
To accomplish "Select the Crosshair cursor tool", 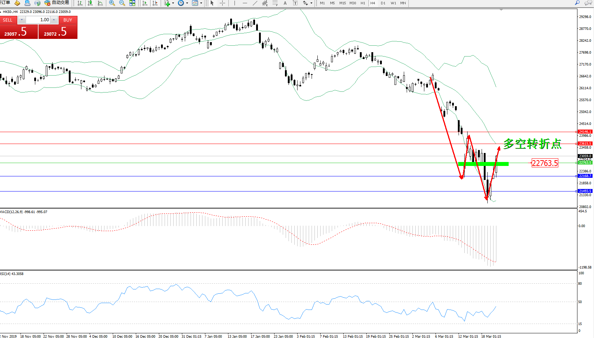I will 223,3.
